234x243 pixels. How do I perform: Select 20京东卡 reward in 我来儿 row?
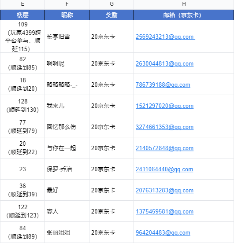pyautogui.click(x=111, y=106)
